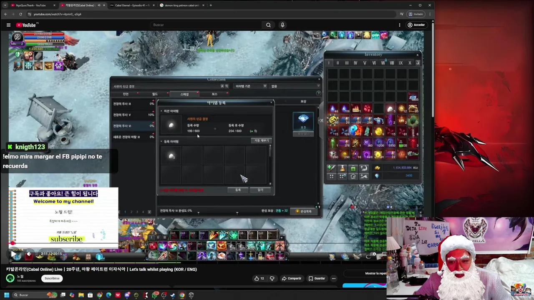The width and height of the screenshot is (534, 300).
Task: Open a new browser tab
Action: (211, 5)
